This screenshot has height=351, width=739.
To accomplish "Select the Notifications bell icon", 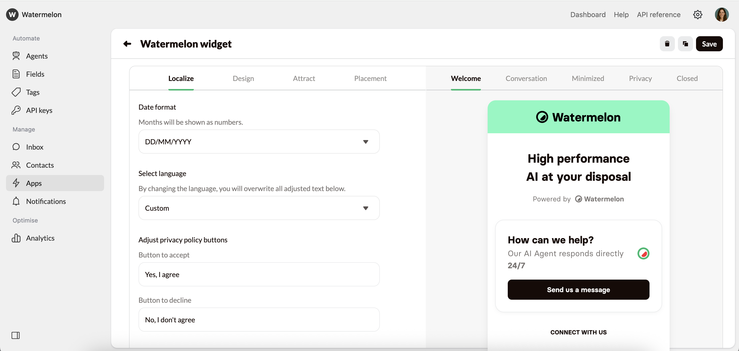I will (16, 201).
